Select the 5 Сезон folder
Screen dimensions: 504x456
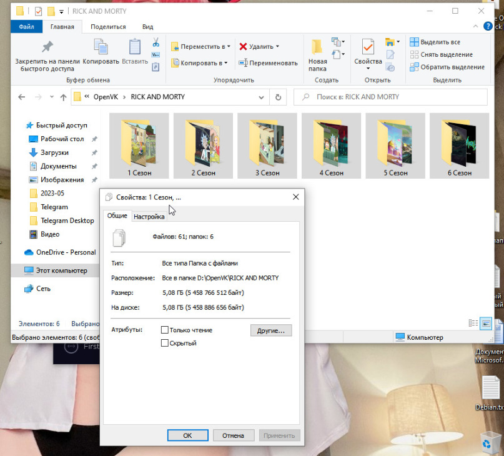tap(395, 146)
